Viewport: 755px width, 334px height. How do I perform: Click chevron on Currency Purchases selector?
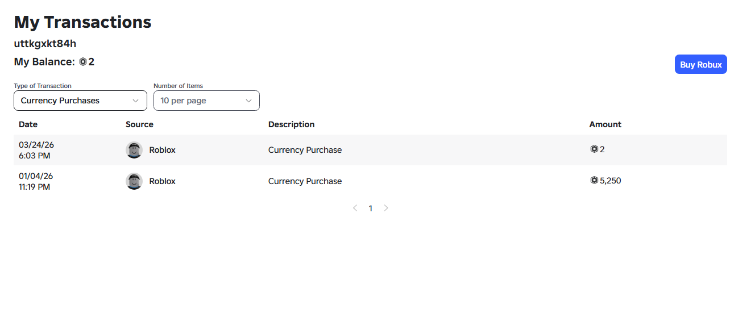[135, 101]
